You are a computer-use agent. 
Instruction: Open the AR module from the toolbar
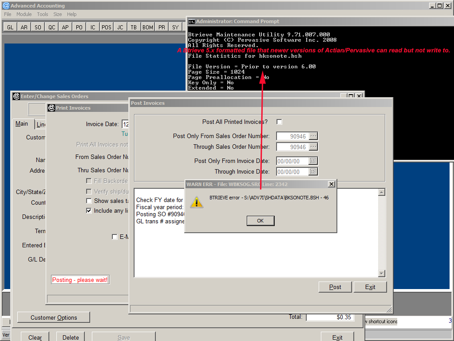click(24, 27)
